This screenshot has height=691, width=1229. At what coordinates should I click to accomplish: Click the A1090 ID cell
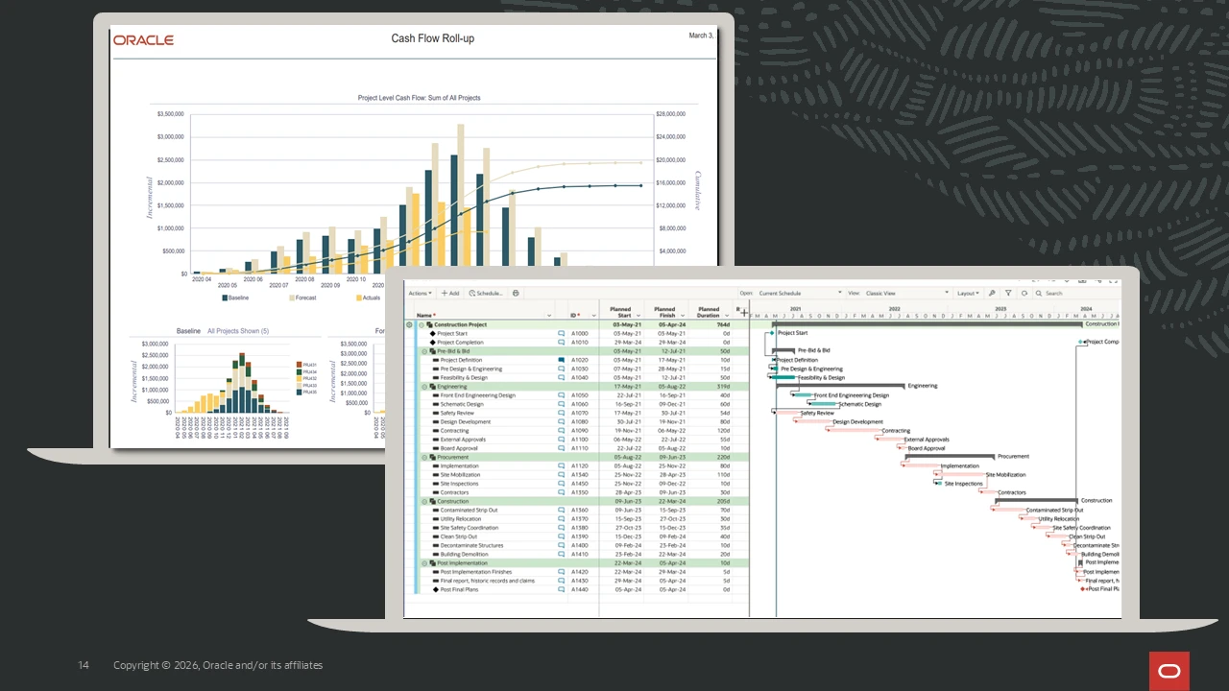click(580, 431)
